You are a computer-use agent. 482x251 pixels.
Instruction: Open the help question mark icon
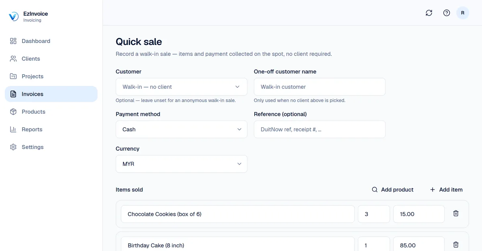tap(447, 13)
